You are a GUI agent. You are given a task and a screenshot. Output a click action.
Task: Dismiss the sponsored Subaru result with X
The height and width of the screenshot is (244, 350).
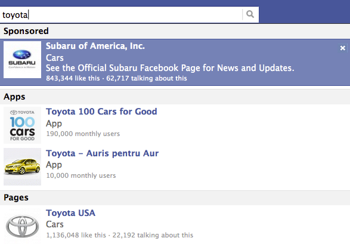tap(342, 48)
